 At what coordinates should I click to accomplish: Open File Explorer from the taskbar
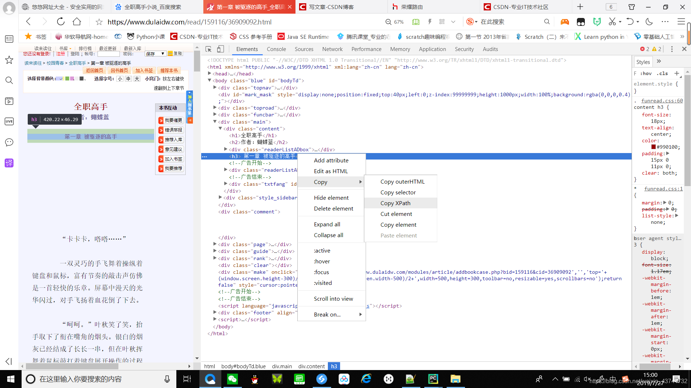tap(455, 379)
